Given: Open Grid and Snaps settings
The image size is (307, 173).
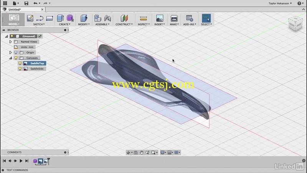Looking at the screenshot, I should [170, 152].
